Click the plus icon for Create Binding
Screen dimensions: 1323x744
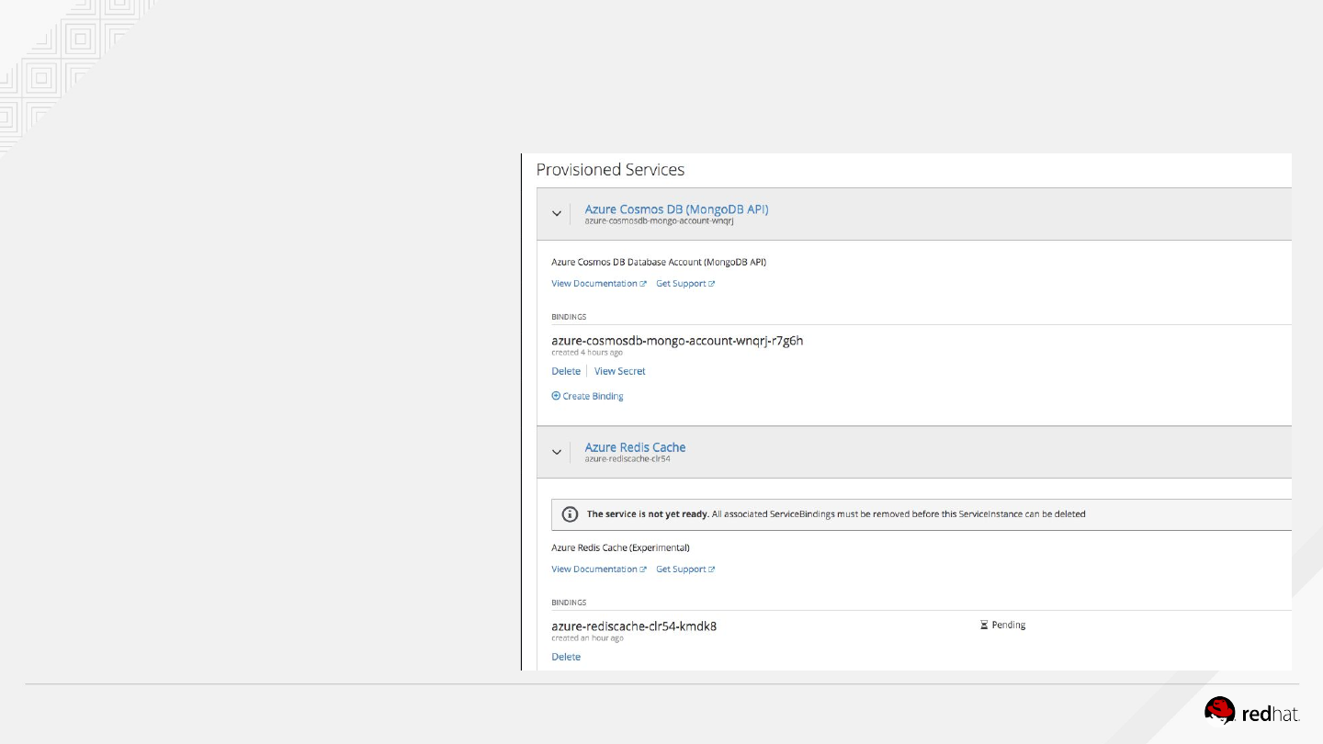tap(556, 396)
